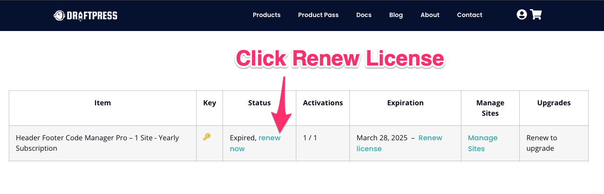Click the Activations column header

pyautogui.click(x=323, y=103)
